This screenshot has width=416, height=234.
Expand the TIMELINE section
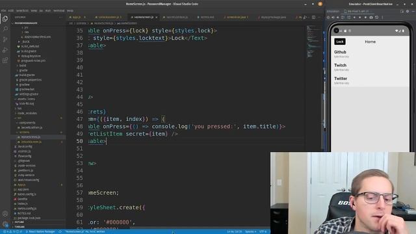click(19, 227)
